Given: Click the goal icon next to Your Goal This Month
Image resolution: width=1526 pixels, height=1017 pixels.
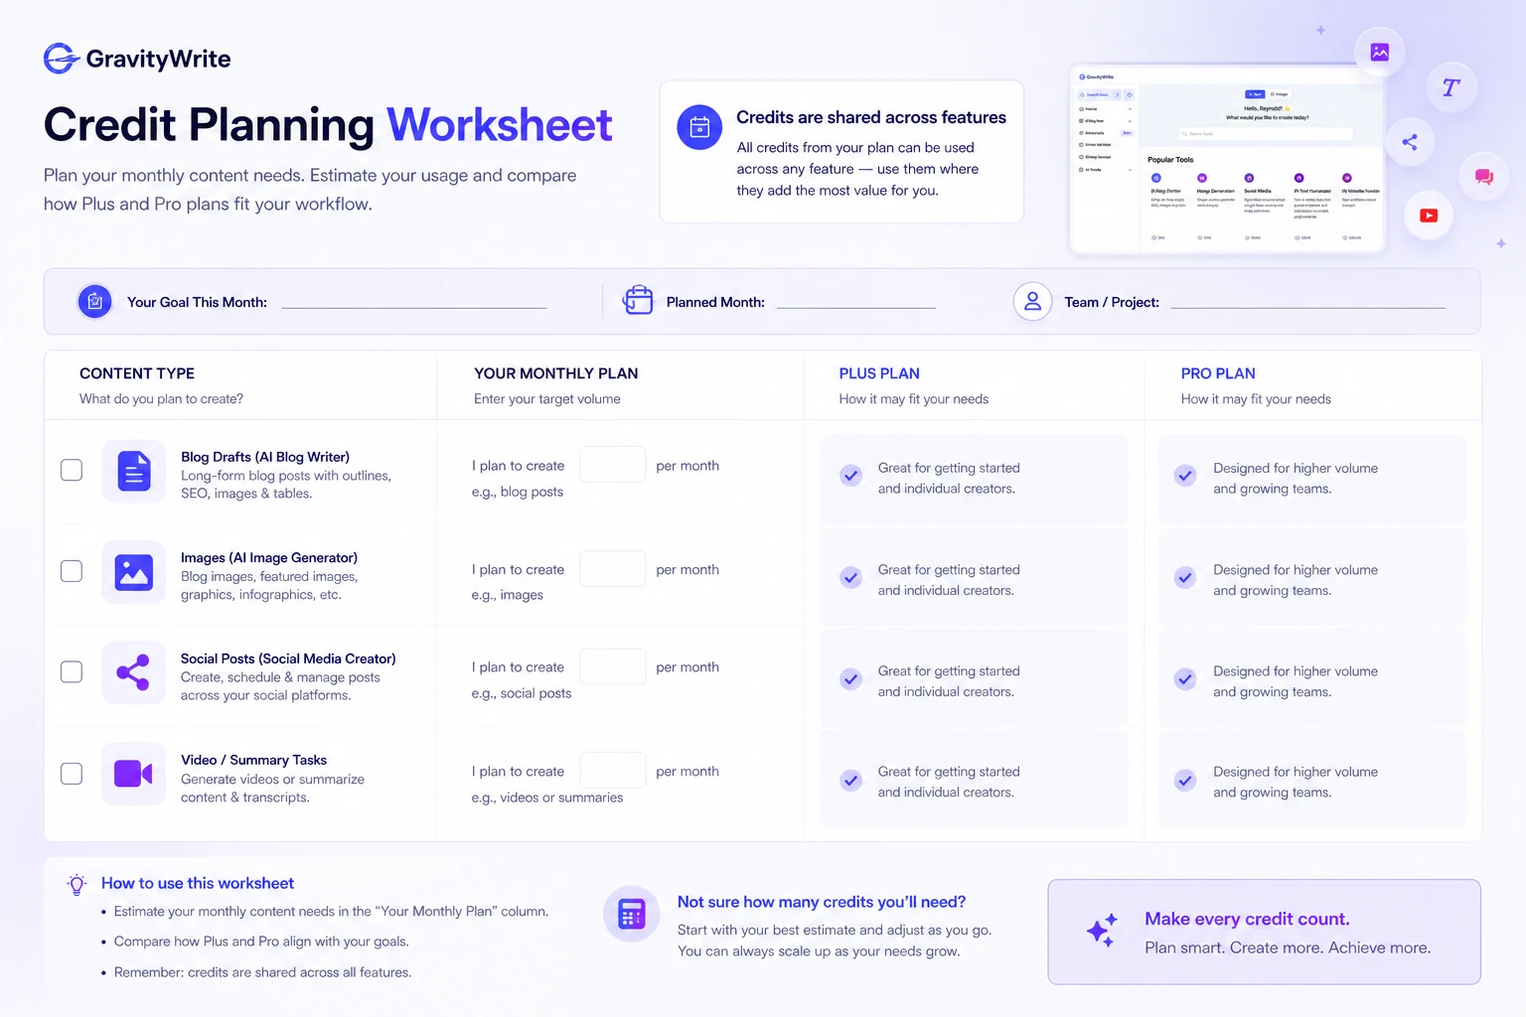Looking at the screenshot, I should tap(95, 301).
